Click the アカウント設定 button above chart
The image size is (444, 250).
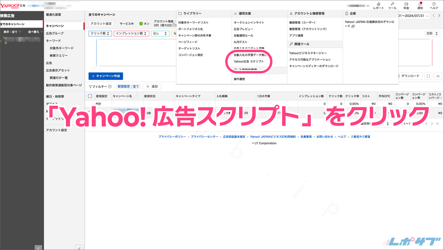tap(101, 24)
